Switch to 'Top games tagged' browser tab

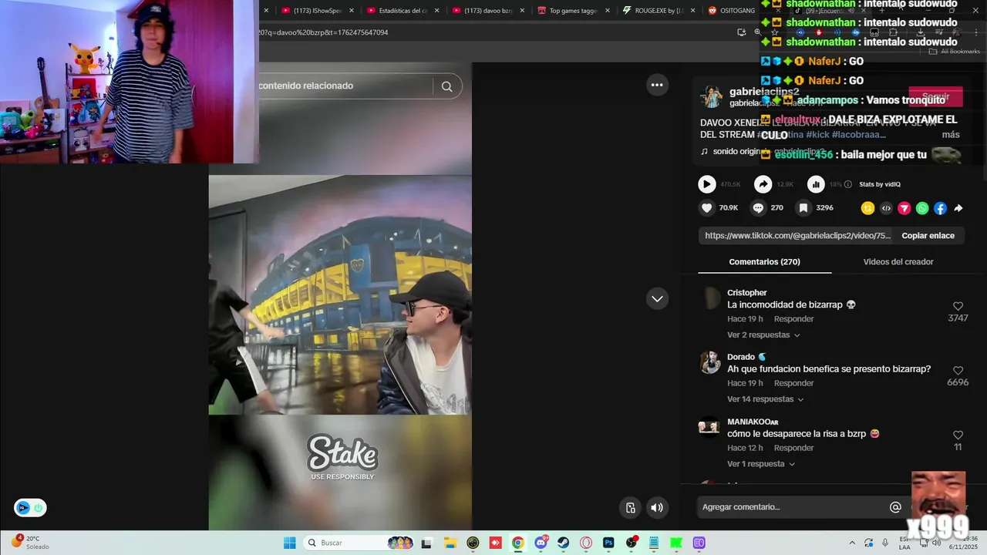(x=573, y=11)
